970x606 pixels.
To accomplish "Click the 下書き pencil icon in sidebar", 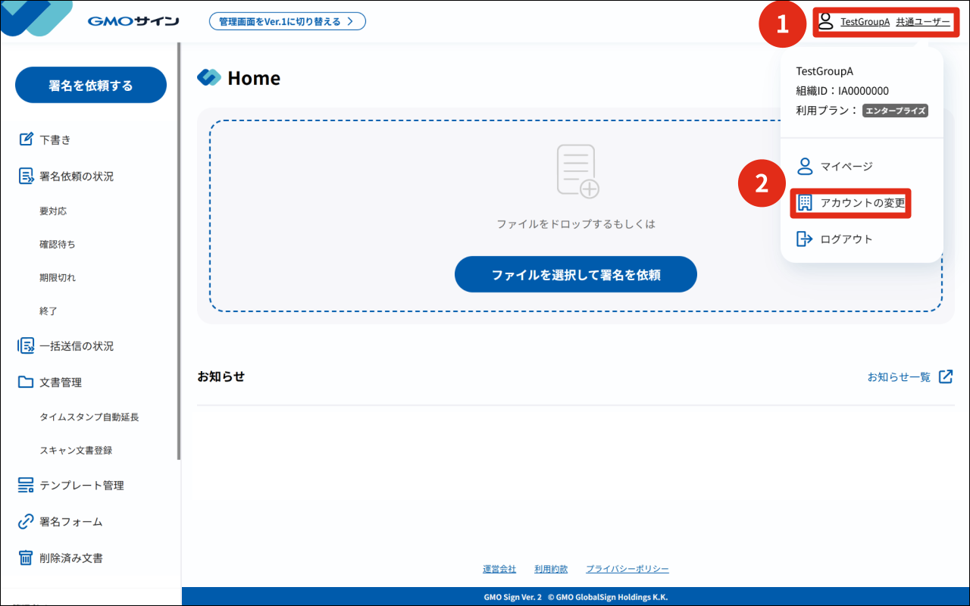I will point(26,139).
